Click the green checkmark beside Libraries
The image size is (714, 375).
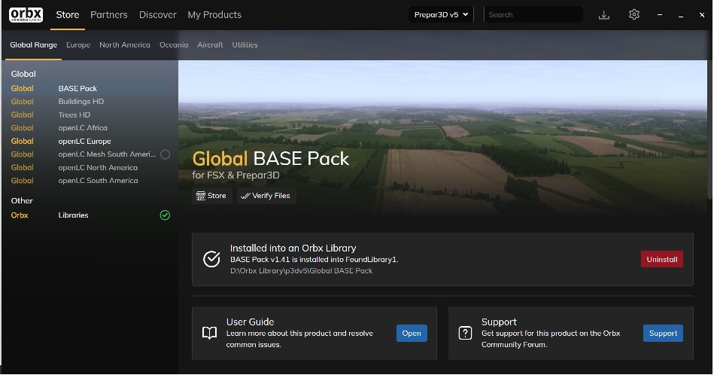(165, 215)
